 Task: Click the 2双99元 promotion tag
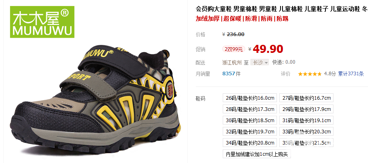point(234,49)
